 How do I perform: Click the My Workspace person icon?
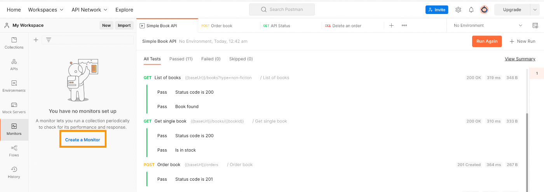pos(7,26)
